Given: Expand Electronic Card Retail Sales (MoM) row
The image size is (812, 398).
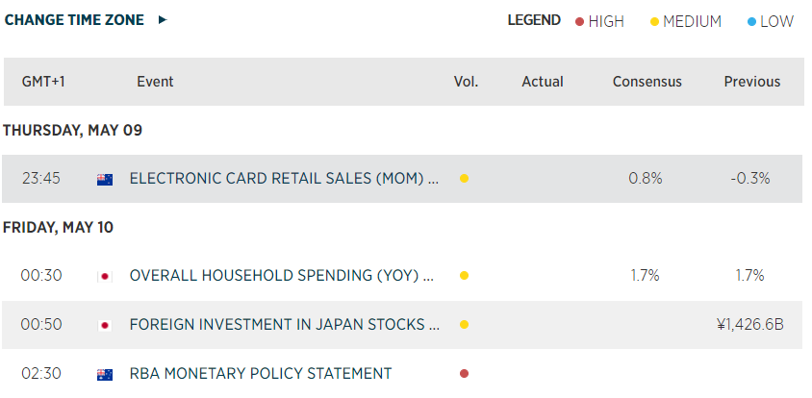Looking at the screenshot, I should (284, 179).
